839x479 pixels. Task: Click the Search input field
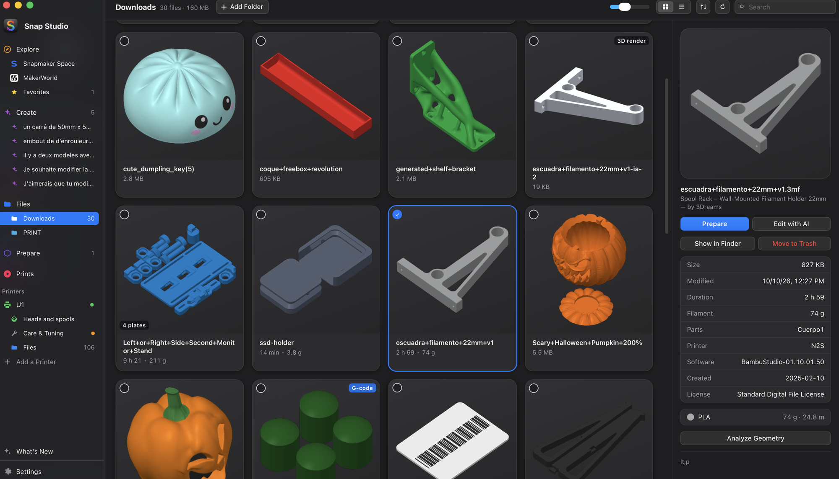[785, 7]
